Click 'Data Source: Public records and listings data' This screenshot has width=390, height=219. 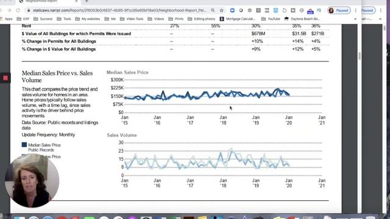pos(60,125)
